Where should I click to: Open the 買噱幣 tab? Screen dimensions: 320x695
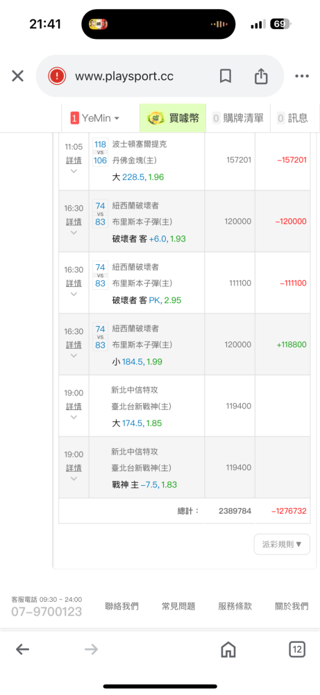click(173, 118)
